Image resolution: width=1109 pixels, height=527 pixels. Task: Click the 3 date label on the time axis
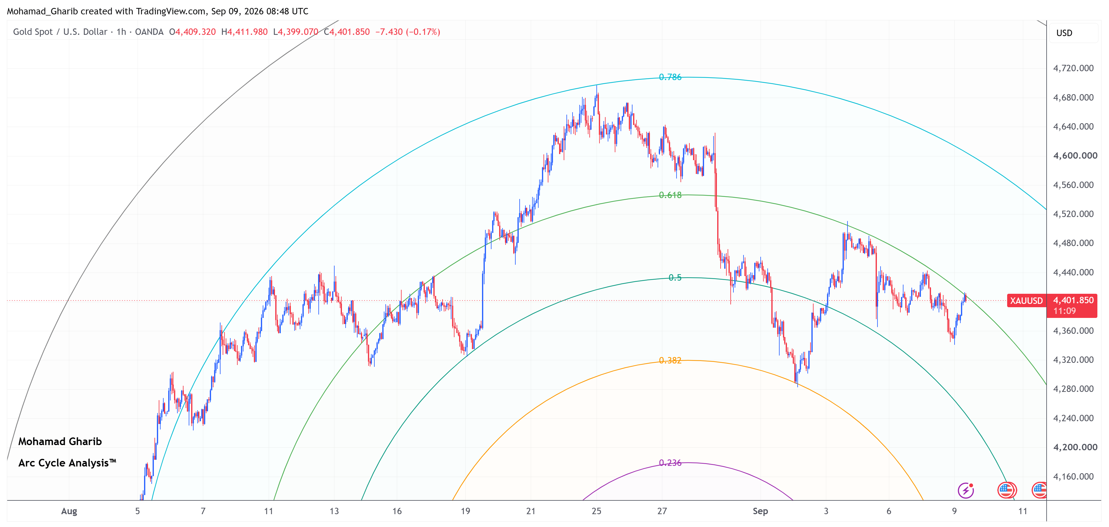point(826,511)
